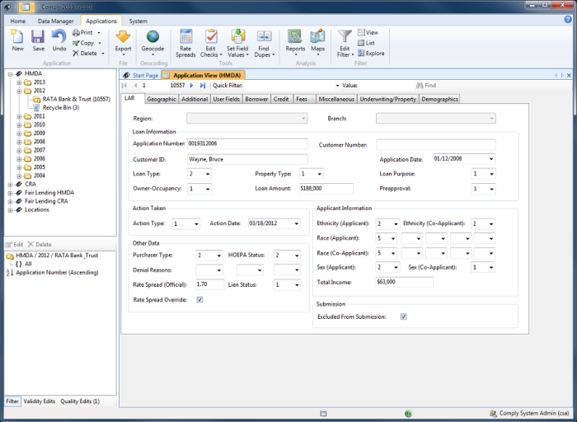Go to the first record
The image size is (577, 422).
coord(124,86)
